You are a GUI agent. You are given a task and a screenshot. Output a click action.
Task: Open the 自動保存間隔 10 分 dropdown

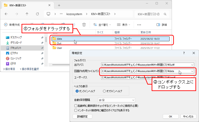click(x=117, y=100)
